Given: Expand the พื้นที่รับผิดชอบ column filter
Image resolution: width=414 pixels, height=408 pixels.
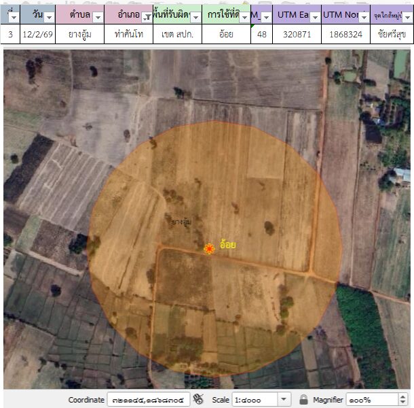Looking at the screenshot, I should coord(195,16).
